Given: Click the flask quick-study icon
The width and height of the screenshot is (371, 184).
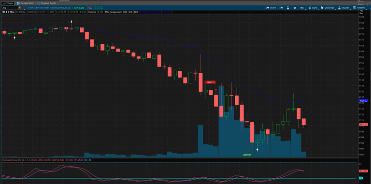Looking at the screenshot, I should tap(288, 8).
